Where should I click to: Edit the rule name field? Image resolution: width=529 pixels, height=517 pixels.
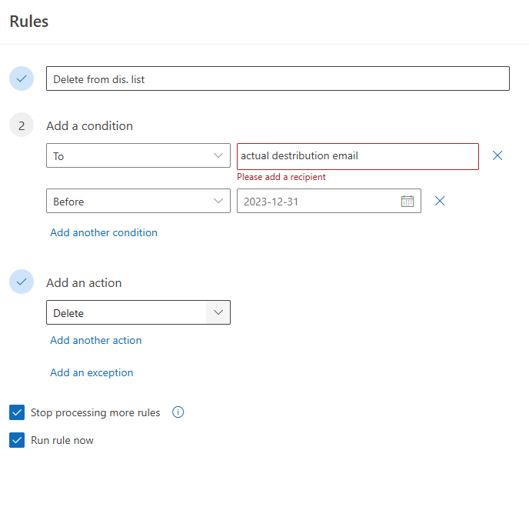(278, 78)
